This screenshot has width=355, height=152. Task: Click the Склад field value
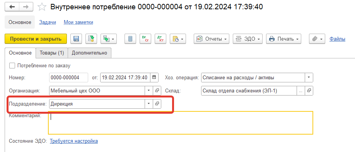(x=249, y=91)
